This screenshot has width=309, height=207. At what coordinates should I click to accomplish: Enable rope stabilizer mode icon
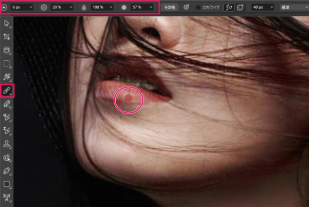click(229, 8)
